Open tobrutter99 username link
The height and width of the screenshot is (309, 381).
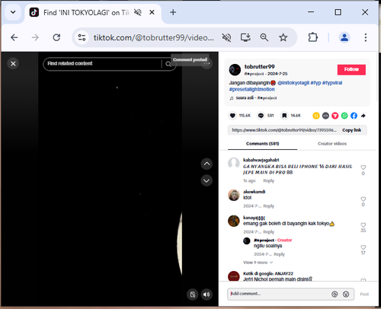259,67
